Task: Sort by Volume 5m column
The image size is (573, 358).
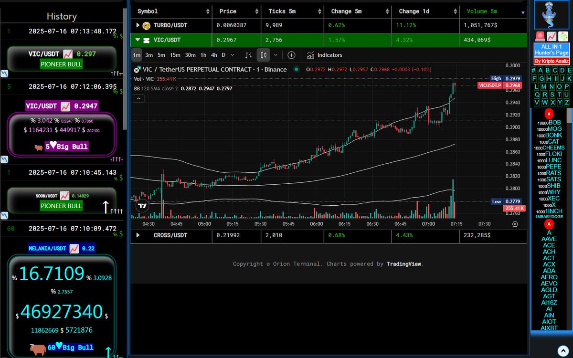Action: 493,11
